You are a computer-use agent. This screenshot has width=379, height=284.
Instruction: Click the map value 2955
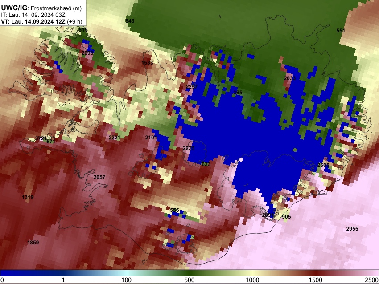pos(352,229)
